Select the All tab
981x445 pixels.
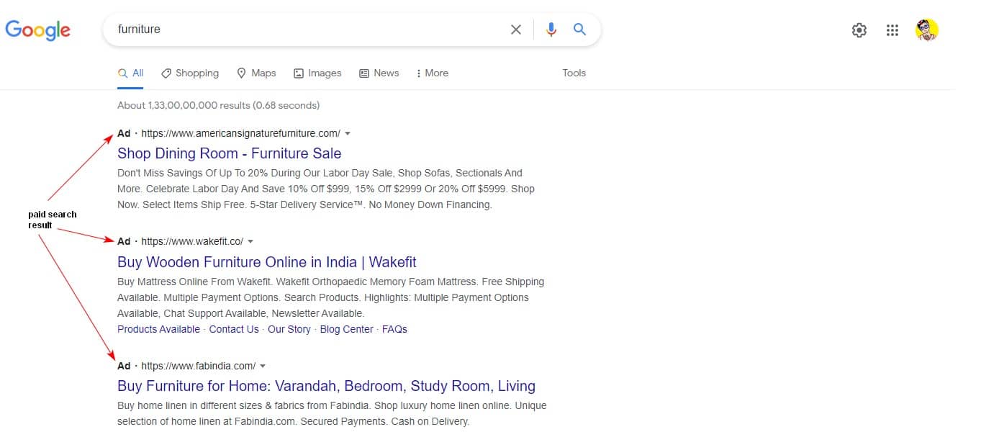click(131, 73)
